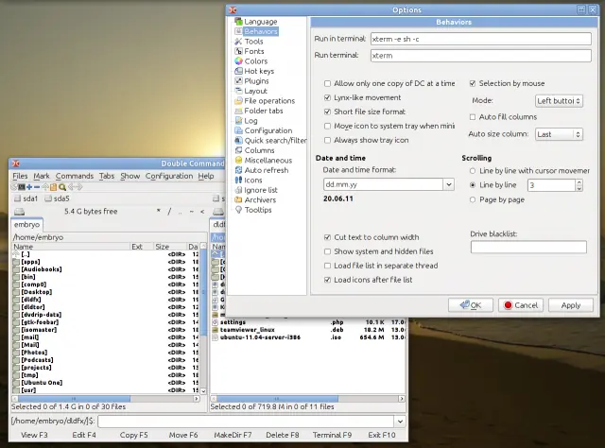
Task: Disable Lynx-like movement checkbox
Action: pos(328,97)
